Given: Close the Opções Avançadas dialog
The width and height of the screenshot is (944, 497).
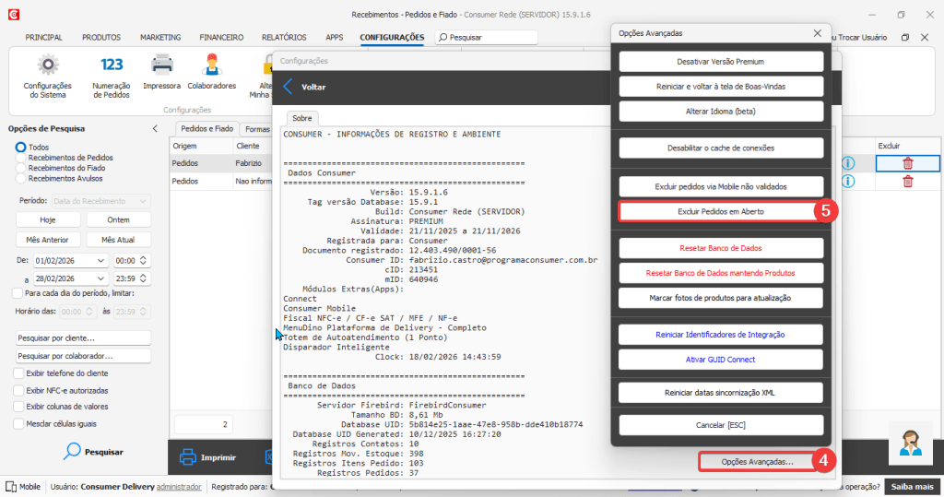Looking at the screenshot, I should 817,33.
